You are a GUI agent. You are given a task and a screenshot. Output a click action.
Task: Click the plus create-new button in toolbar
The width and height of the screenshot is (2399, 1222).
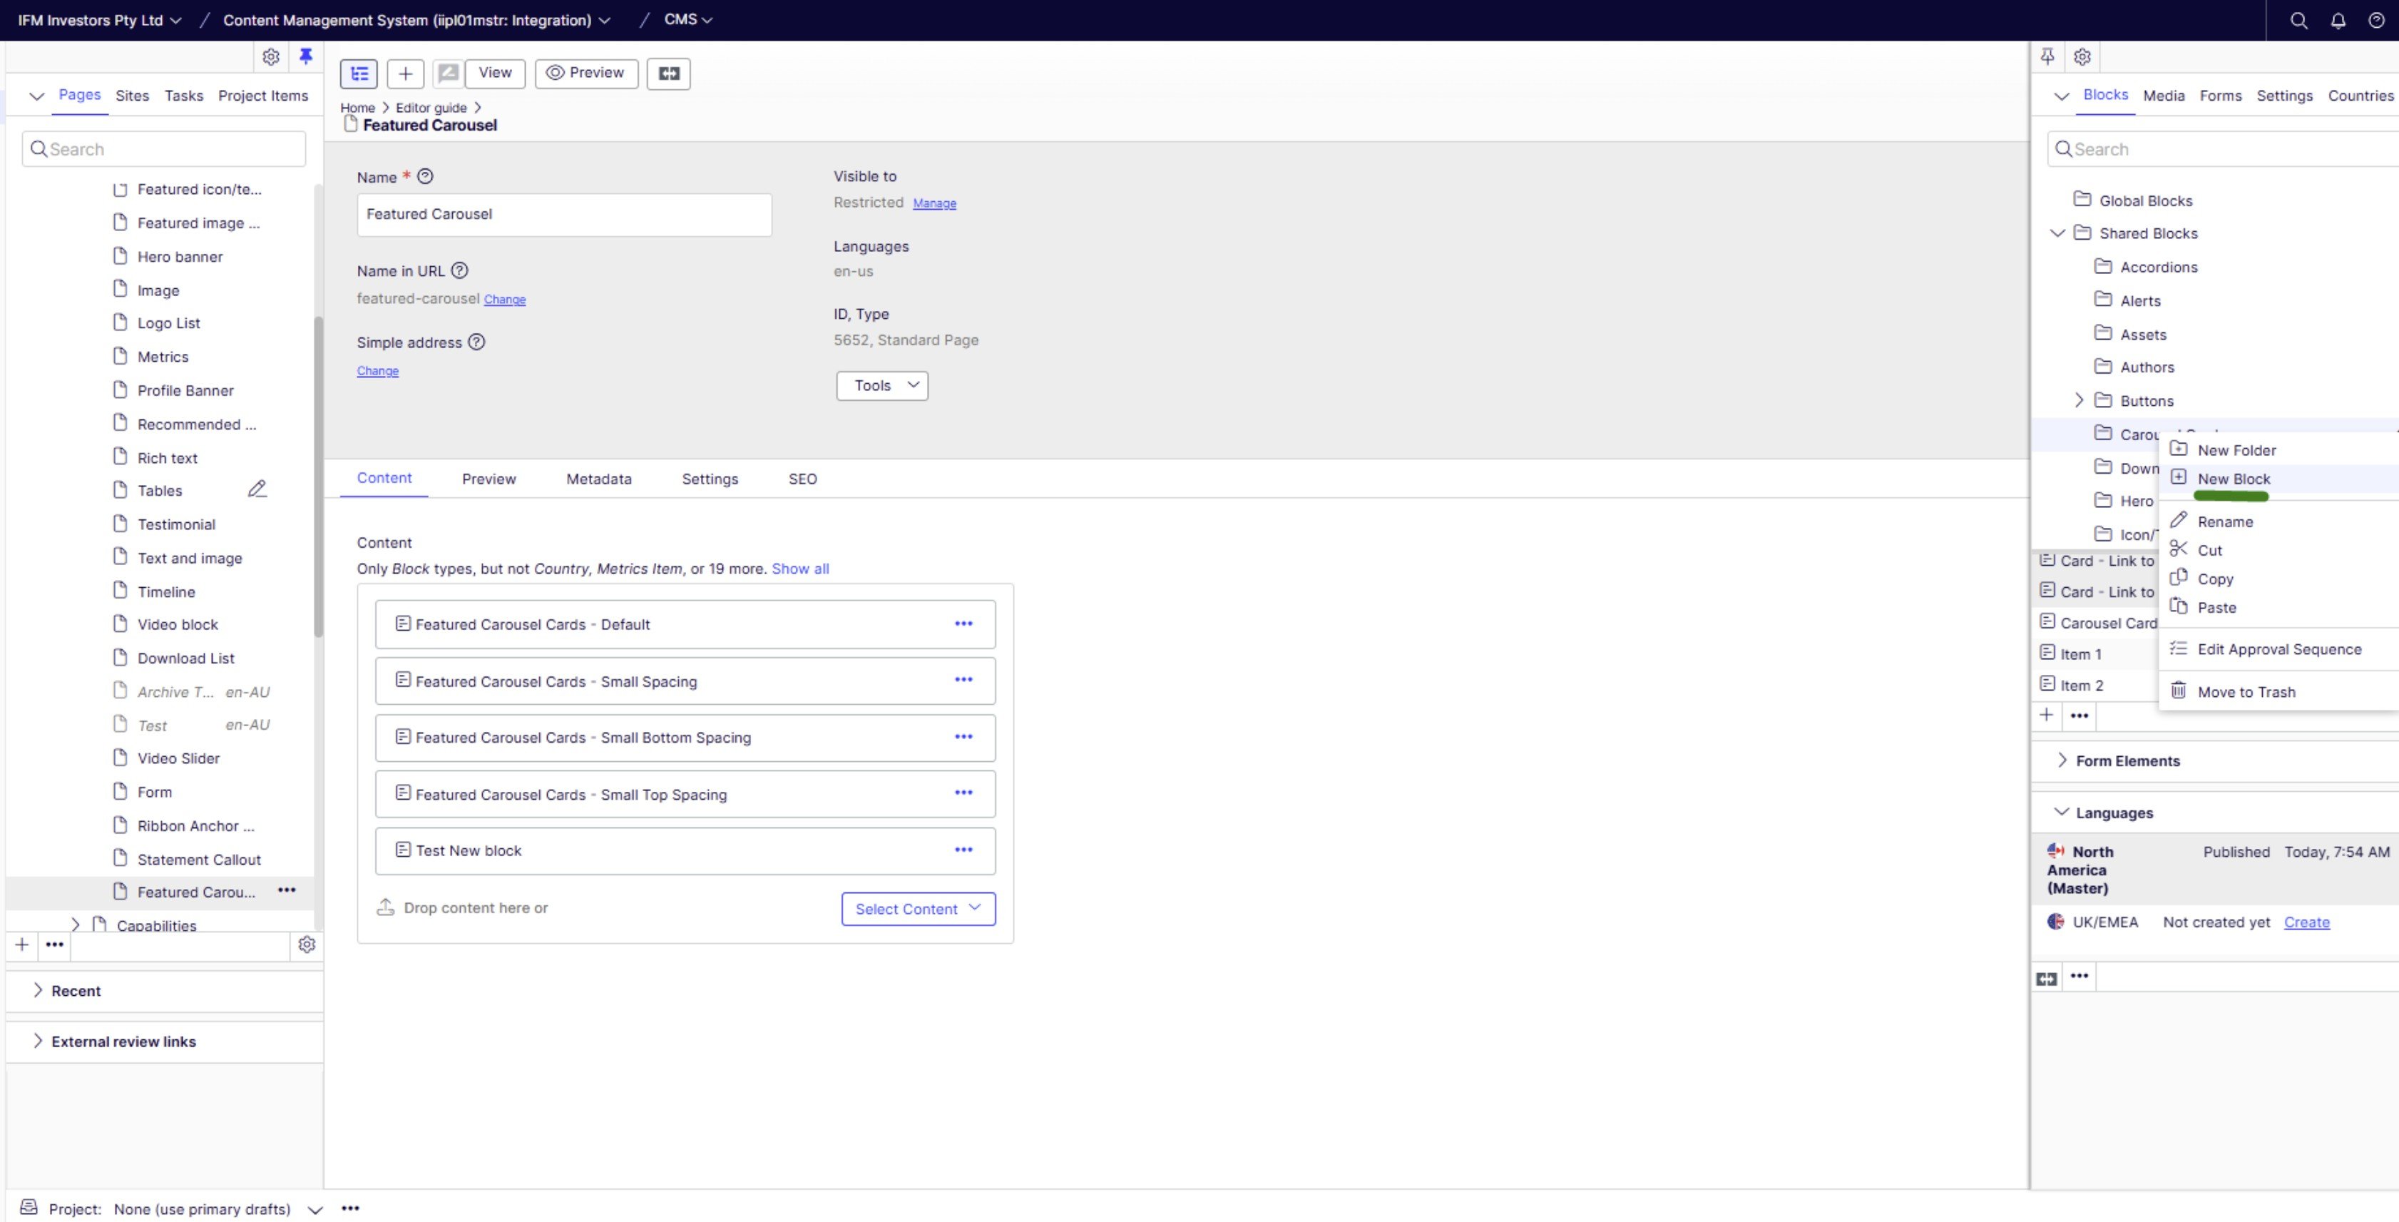[x=405, y=73]
